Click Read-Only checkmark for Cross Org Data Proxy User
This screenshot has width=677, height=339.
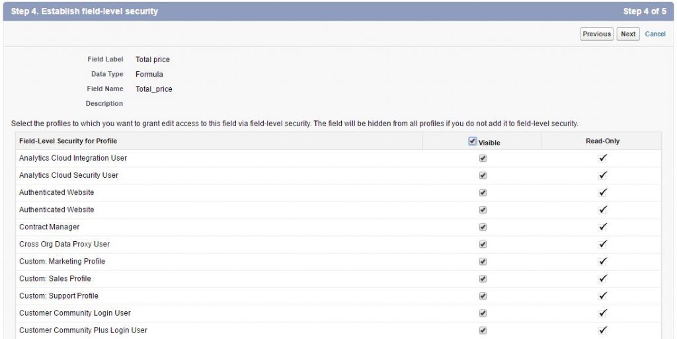coord(602,244)
